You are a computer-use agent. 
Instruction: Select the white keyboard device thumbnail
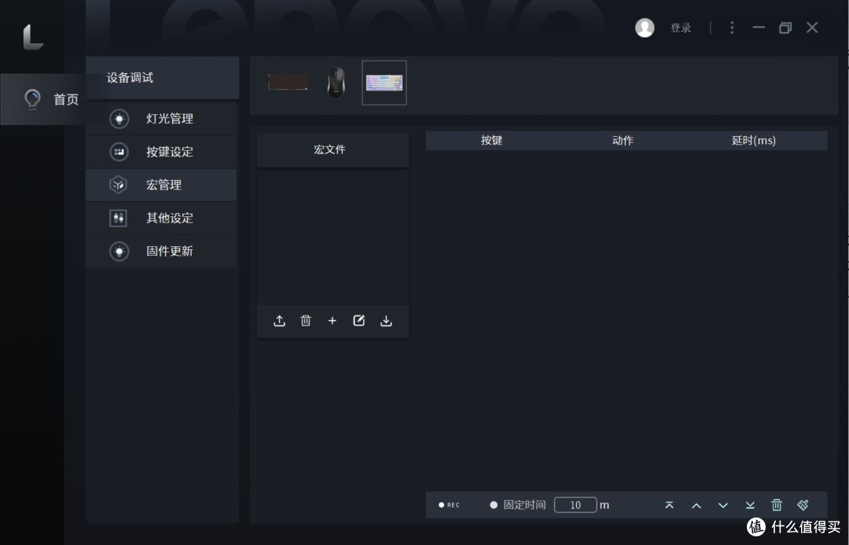(x=384, y=83)
